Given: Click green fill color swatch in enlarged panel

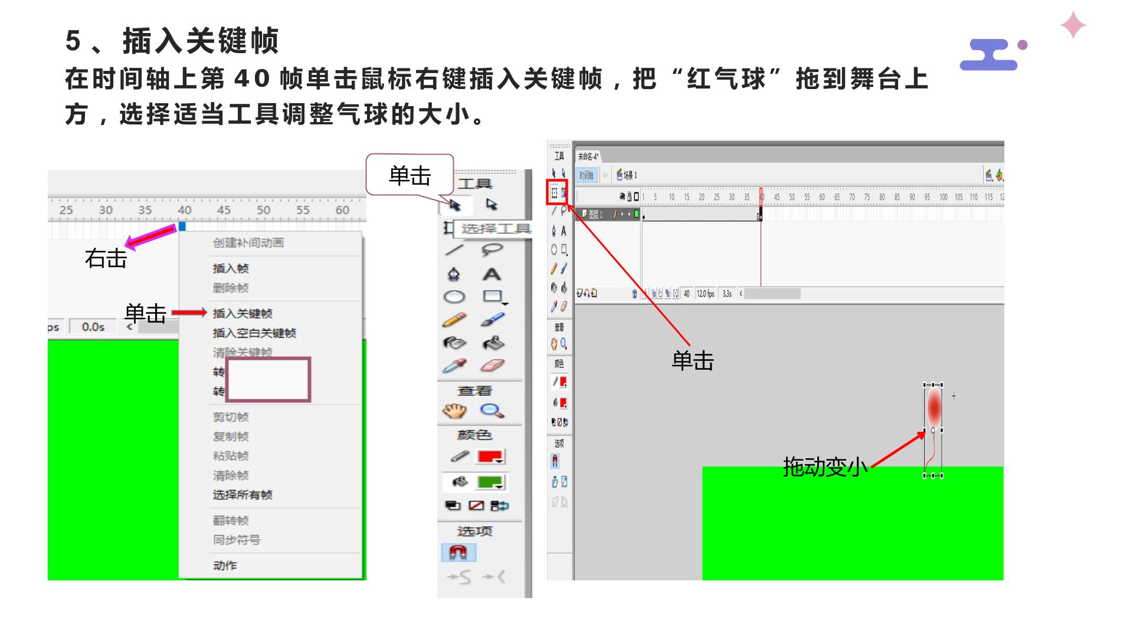Looking at the screenshot, I should 490,483.
